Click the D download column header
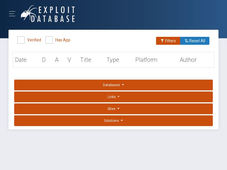The image size is (227, 170). (44, 60)
